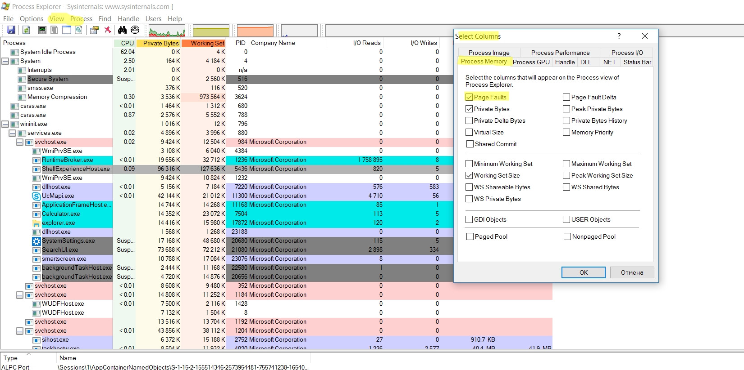Click the icon beside smartscreen.exe

point(37,259)
